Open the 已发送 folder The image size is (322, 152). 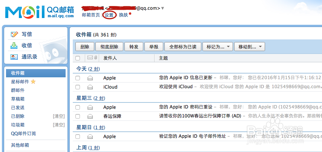tap(18, 108)
